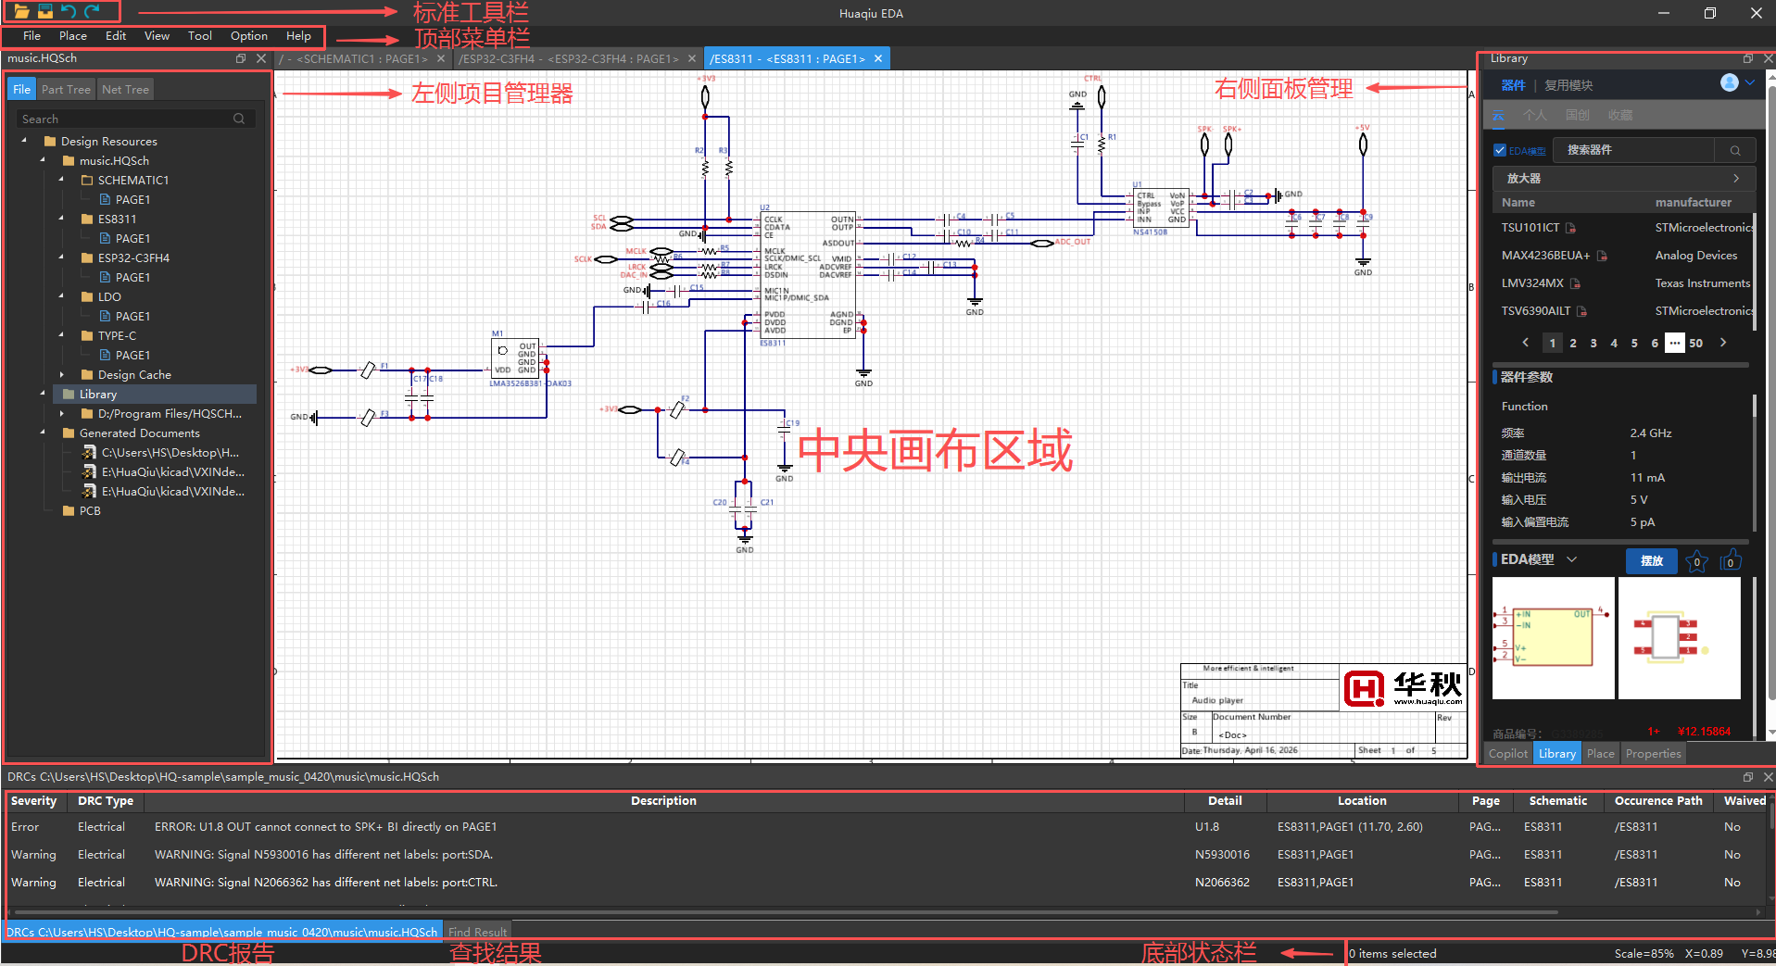Screen dimensions: 1776x966
Task: Float the Library panel
Action: (1748, 58)
